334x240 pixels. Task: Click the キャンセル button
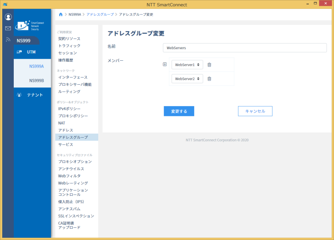click(x=255, y=111)
